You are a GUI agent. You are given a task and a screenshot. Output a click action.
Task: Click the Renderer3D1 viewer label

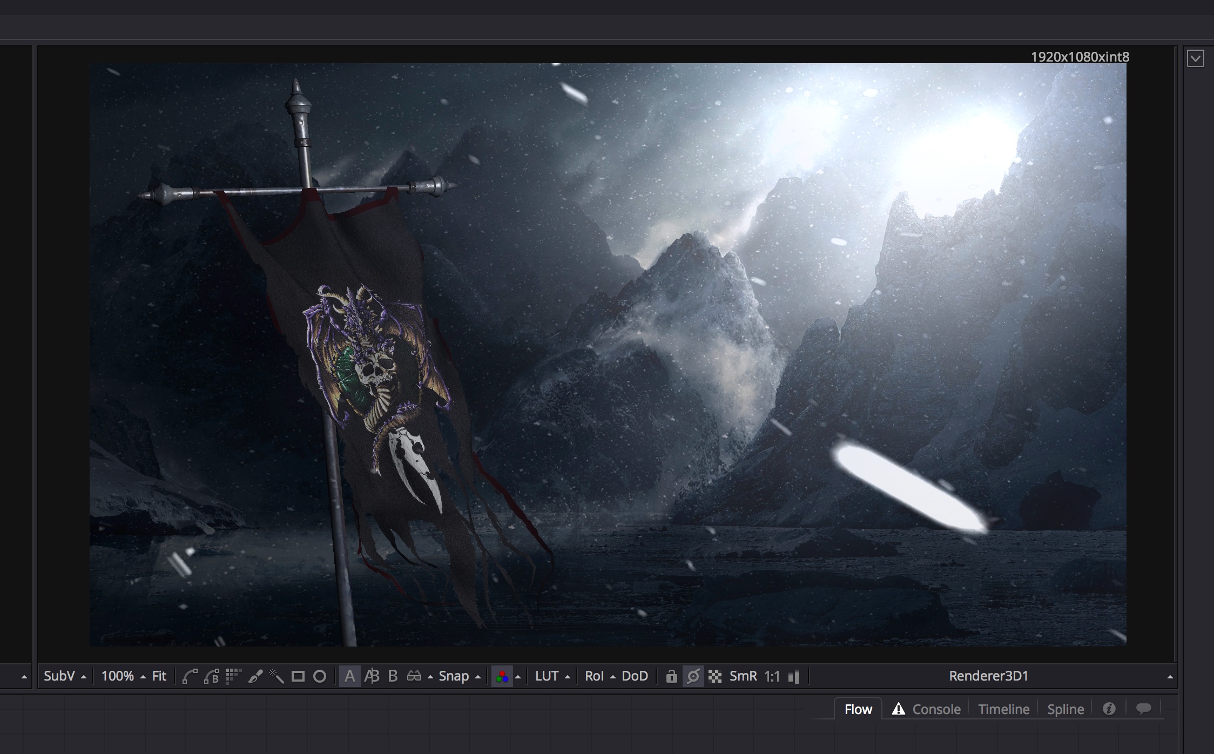tap(989, 676)
